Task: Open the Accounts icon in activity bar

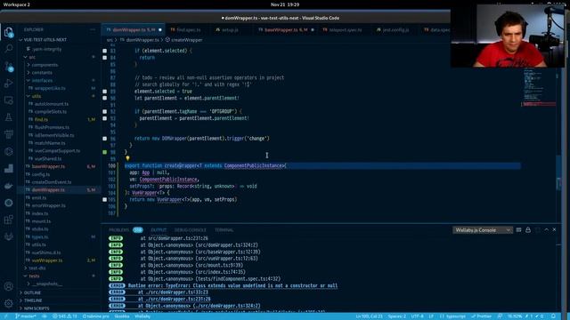Action: point(8,286)
